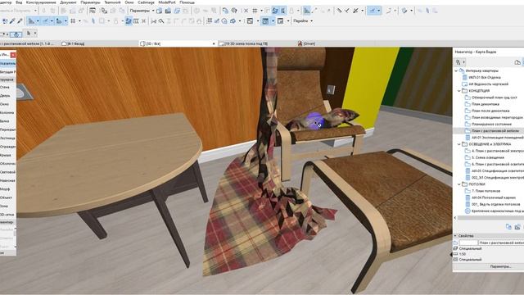The height and width of the screenshot is (295, 524).
Task: Collapse the Интерьер квартиры tree root
Action: (456, 71)
